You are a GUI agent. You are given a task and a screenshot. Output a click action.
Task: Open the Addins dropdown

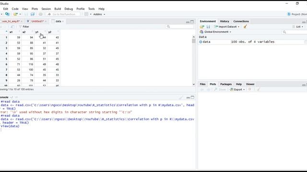pos(99,14)
